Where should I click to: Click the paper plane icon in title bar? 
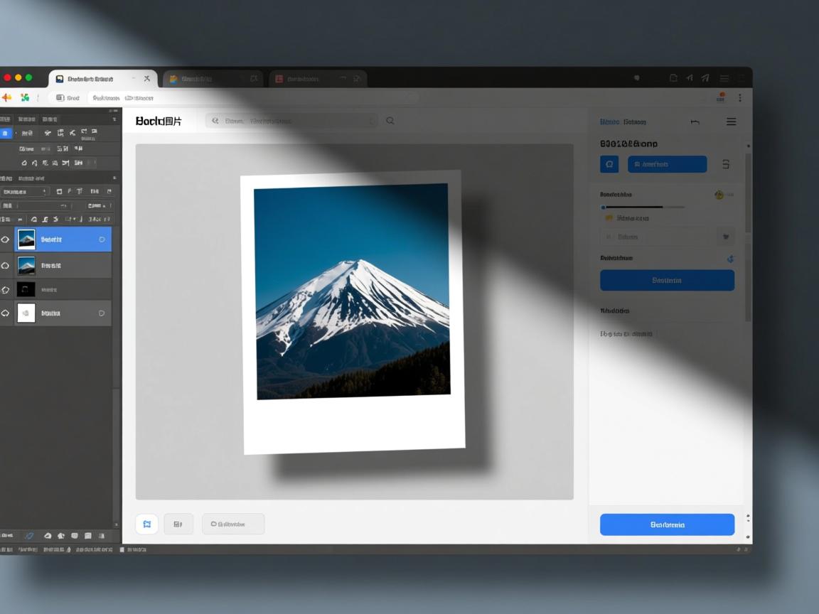705,78
